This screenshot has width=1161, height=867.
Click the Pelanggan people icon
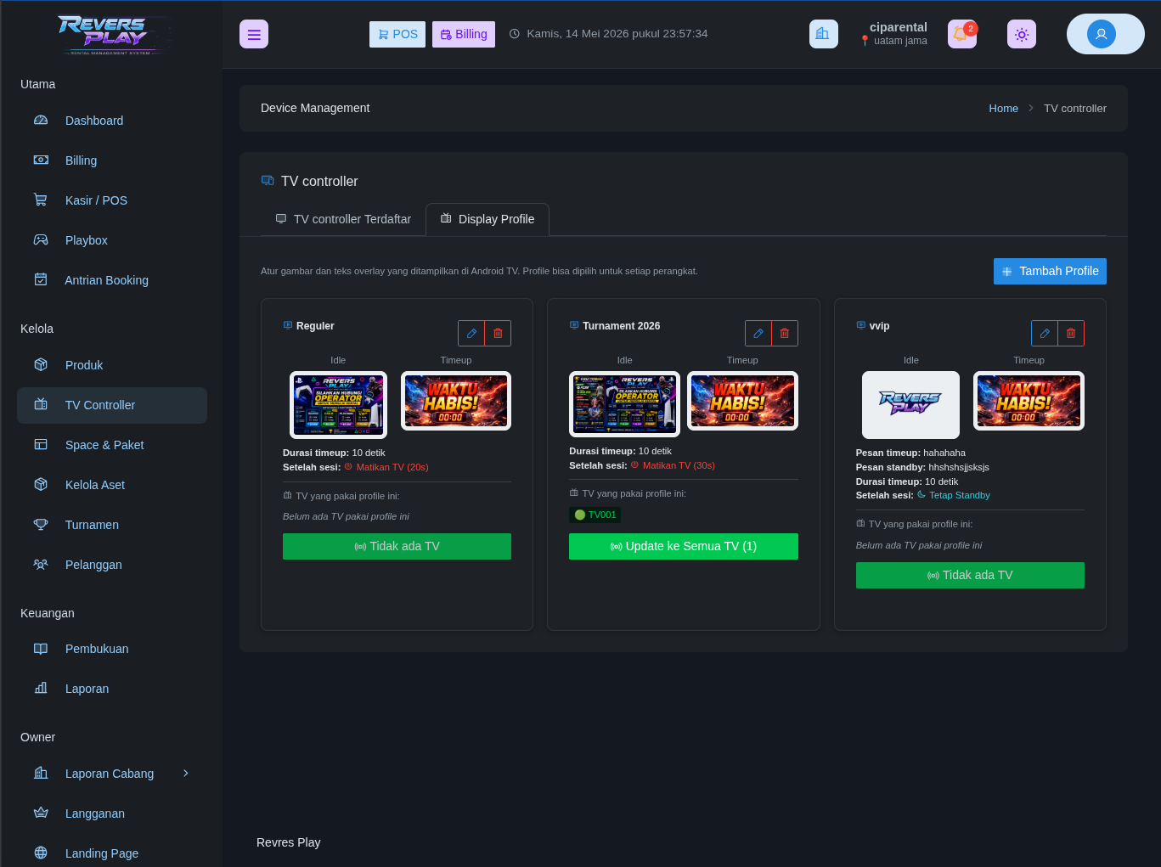click(41, 564)
